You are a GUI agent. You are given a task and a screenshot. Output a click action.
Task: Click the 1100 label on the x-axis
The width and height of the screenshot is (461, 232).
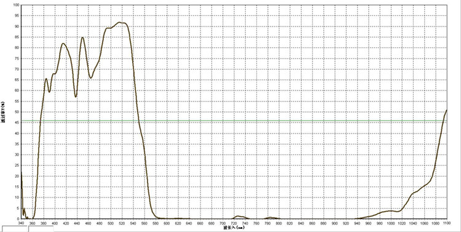pos(447,223)
